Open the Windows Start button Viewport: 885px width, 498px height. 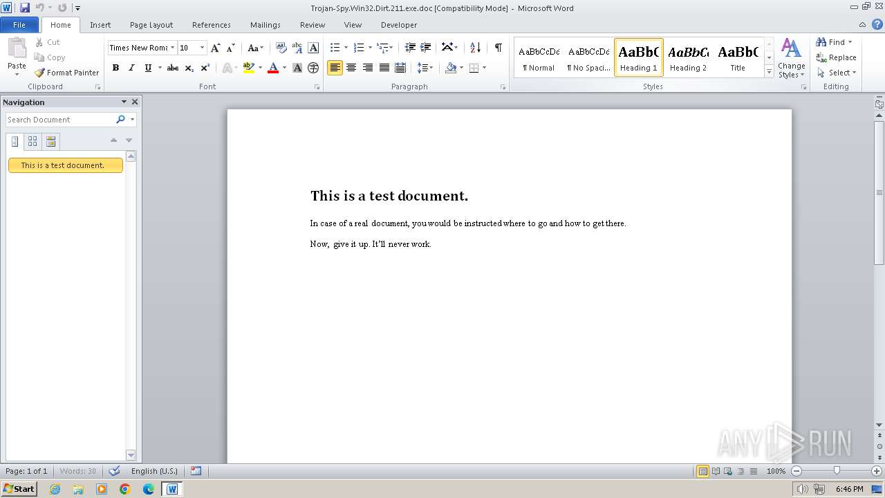point(19,488)
